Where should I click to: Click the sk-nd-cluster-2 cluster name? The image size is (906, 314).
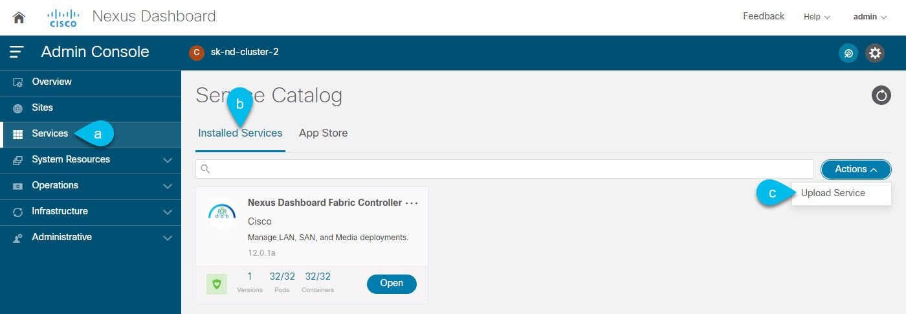(x=245, y=52)
